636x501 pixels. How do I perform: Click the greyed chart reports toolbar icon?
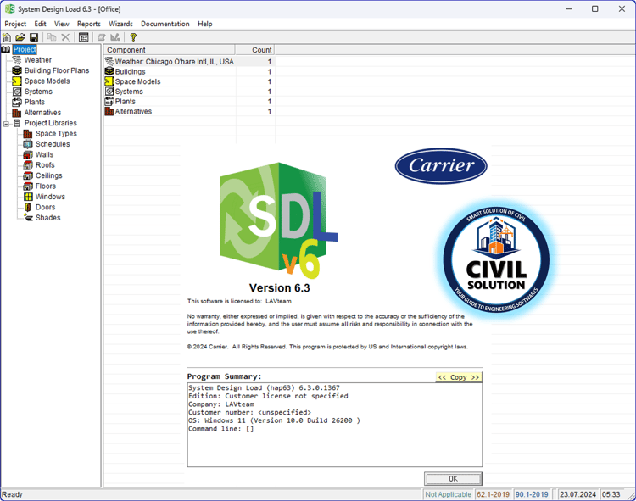(115, 37)
